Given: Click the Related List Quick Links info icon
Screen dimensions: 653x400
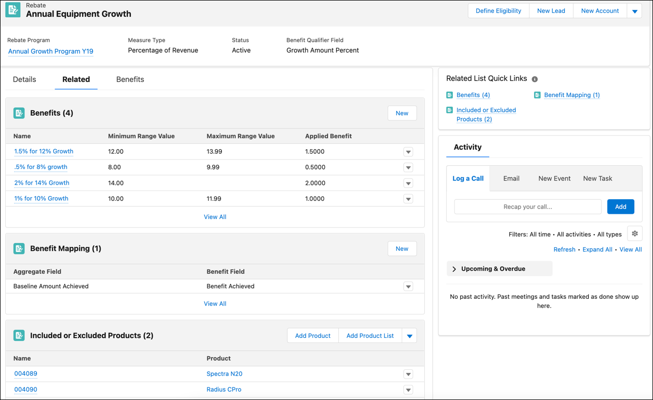Looking at the screenshot, I should pyautogui.click(x=534, y=78).
